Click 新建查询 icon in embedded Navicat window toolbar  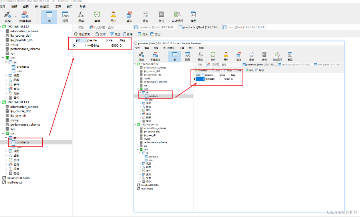click(x=155, y=55)
